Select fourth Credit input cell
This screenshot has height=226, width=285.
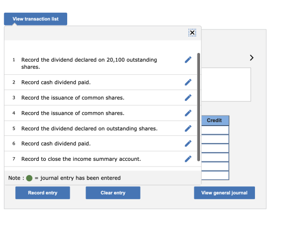point(215,157)
